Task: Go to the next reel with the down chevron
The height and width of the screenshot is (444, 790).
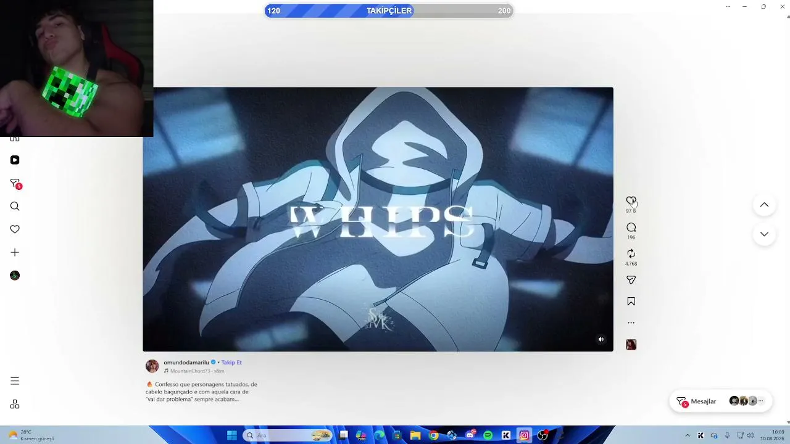Action: (764, 234)
